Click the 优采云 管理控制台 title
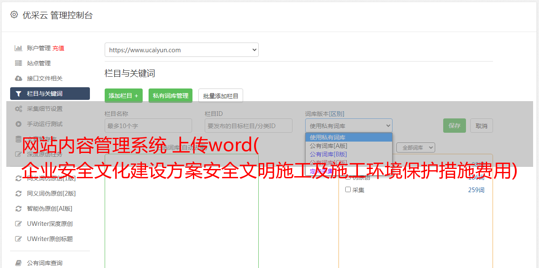The height and width of the screenshot is (268, 539). (x=57, y=15)
